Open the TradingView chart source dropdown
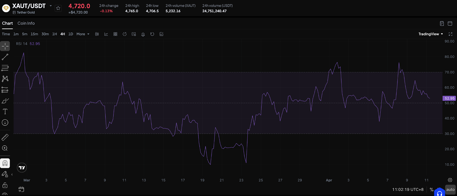Image resolution: width=457 pixels, height=196 pixels. coord(430,34)
